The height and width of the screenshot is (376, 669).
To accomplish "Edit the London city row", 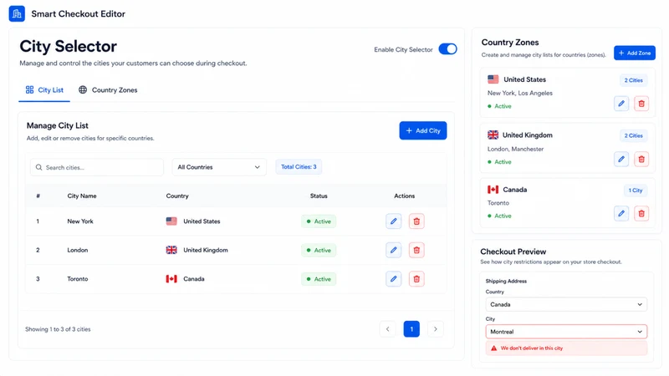I will 393,250.
